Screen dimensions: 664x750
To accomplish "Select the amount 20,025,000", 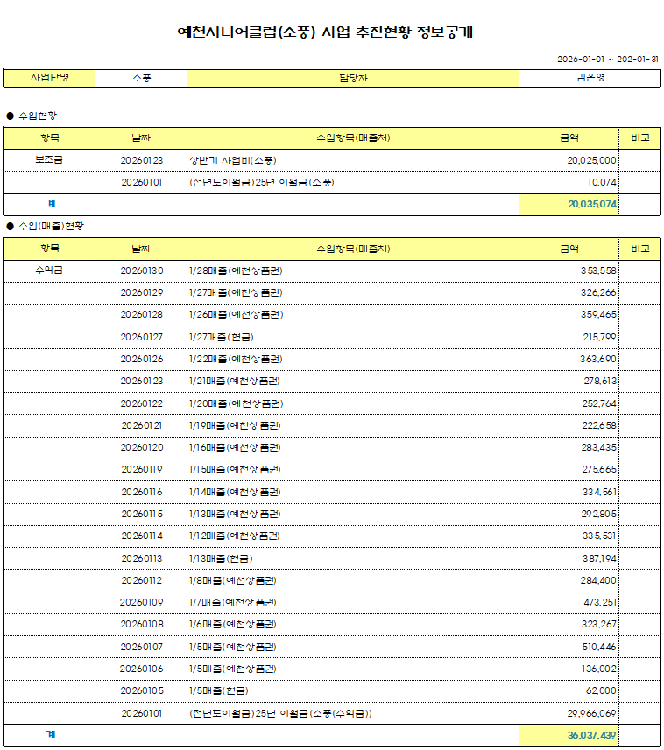I will click(x=591, y=160).
